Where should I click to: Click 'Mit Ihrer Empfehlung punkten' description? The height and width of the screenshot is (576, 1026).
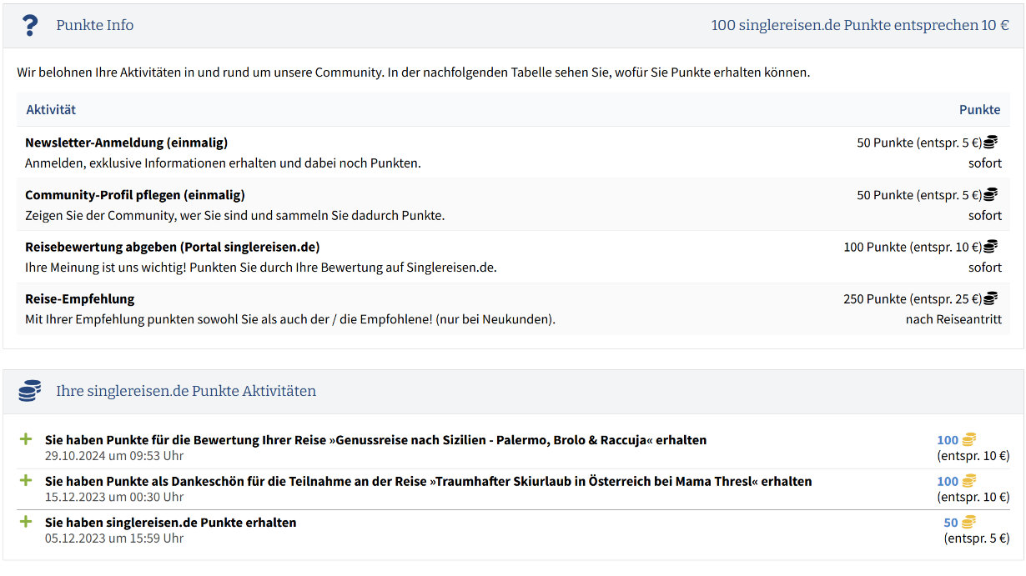pyautogui.click(x=289, y=319)
